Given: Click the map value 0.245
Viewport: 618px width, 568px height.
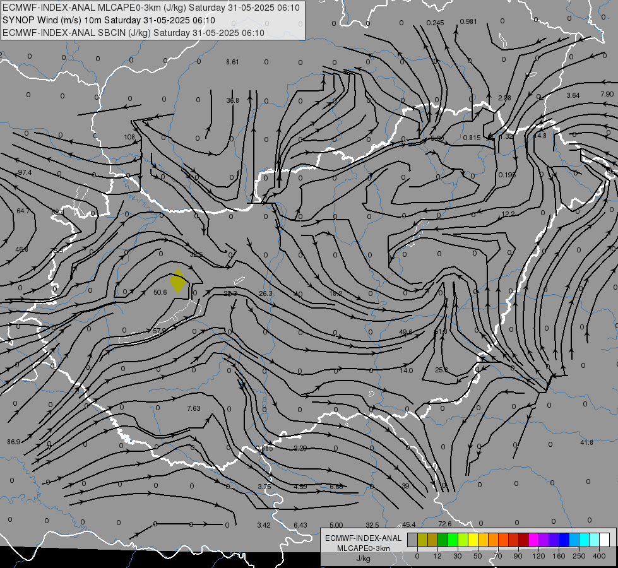Looking at the screenshot, I should pyautogui.click(x=435, y=23).
